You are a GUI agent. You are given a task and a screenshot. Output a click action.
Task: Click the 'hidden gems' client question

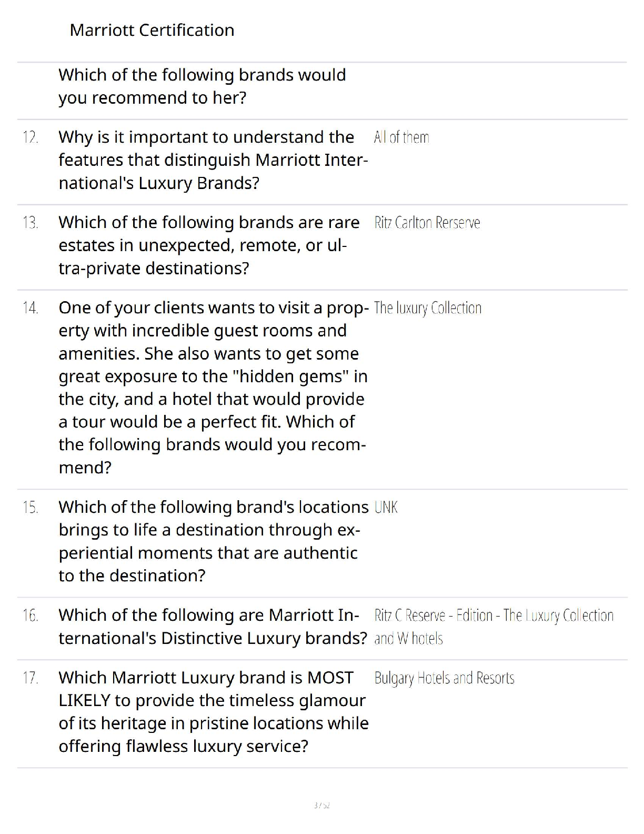pos(213,388)
